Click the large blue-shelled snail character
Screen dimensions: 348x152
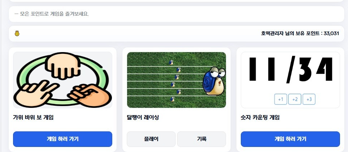pyautogui.click(x=214, y=81)
